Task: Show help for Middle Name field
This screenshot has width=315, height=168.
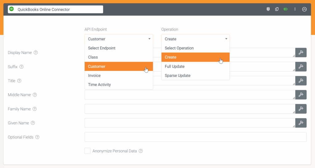Action: pos(35,95)
